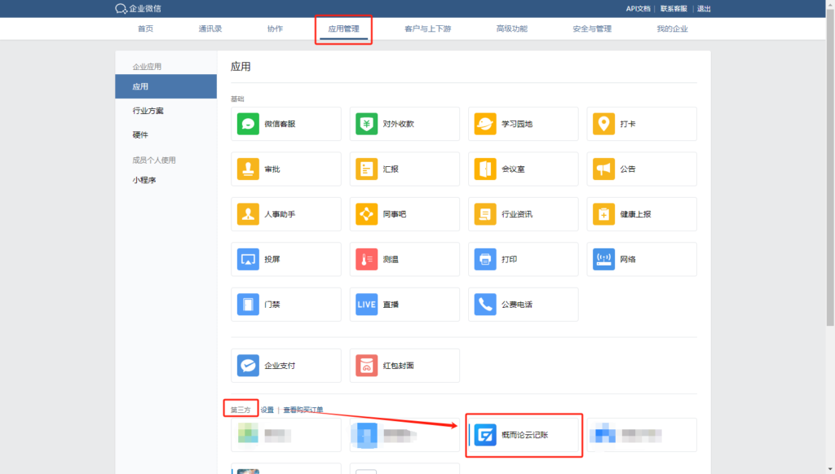Click the 企业支付 label text
Viewport: 835px width, 474px height.
tap(280, 366)
